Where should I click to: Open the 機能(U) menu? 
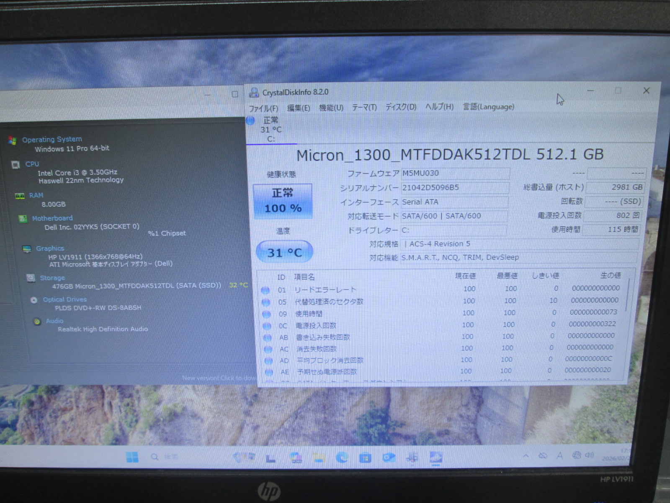(331, 108)
